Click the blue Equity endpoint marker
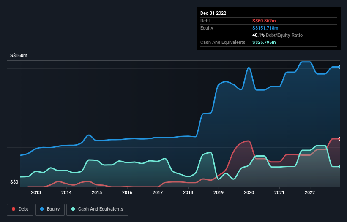 pos(340,67)
